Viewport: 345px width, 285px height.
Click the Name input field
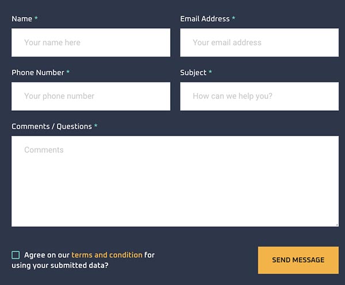pos(91,43)
